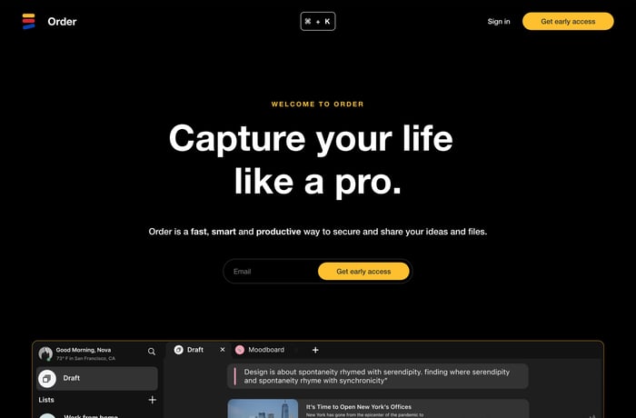636x418 pixels.
Task: Click Nova's profile avatar in app preview
Action: click(x=45, y=353)
